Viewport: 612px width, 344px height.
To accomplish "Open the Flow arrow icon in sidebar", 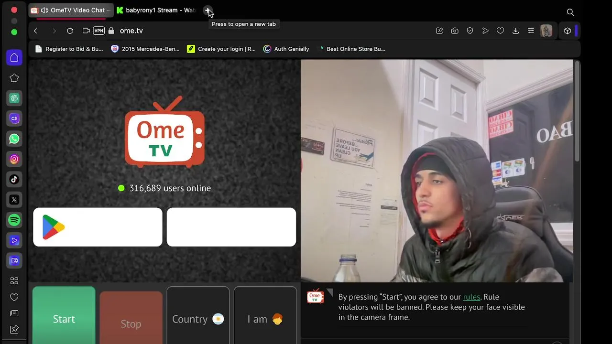I will pyautogui.click(x=14, y=240).
